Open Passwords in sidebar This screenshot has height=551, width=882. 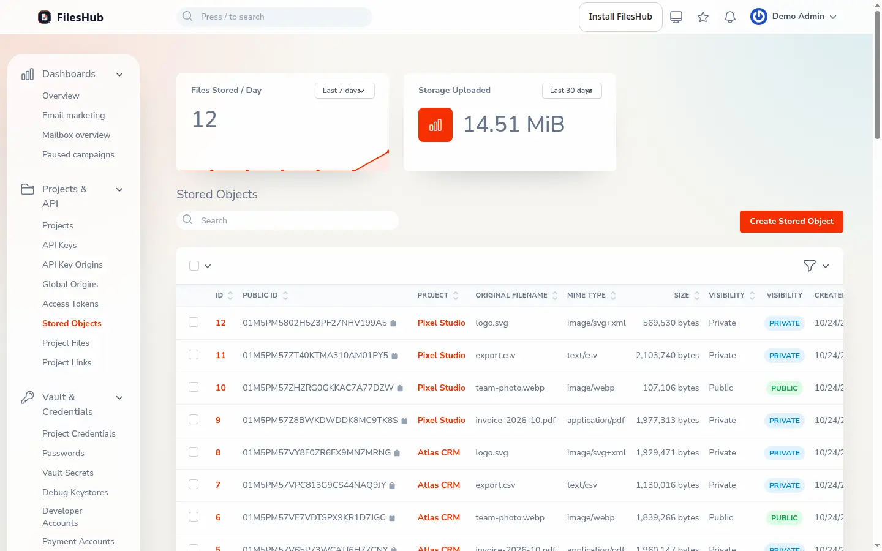click(63, 453)
